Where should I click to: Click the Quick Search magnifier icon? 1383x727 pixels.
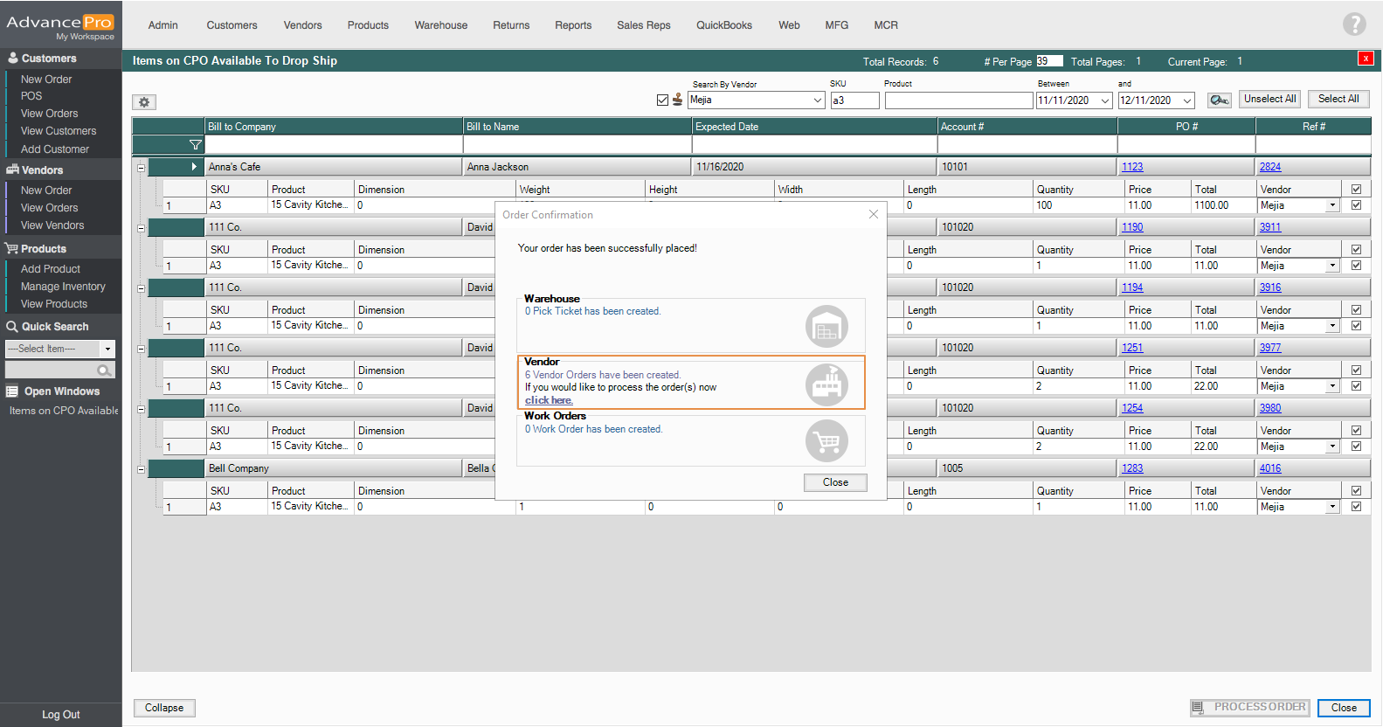[104, 370]
